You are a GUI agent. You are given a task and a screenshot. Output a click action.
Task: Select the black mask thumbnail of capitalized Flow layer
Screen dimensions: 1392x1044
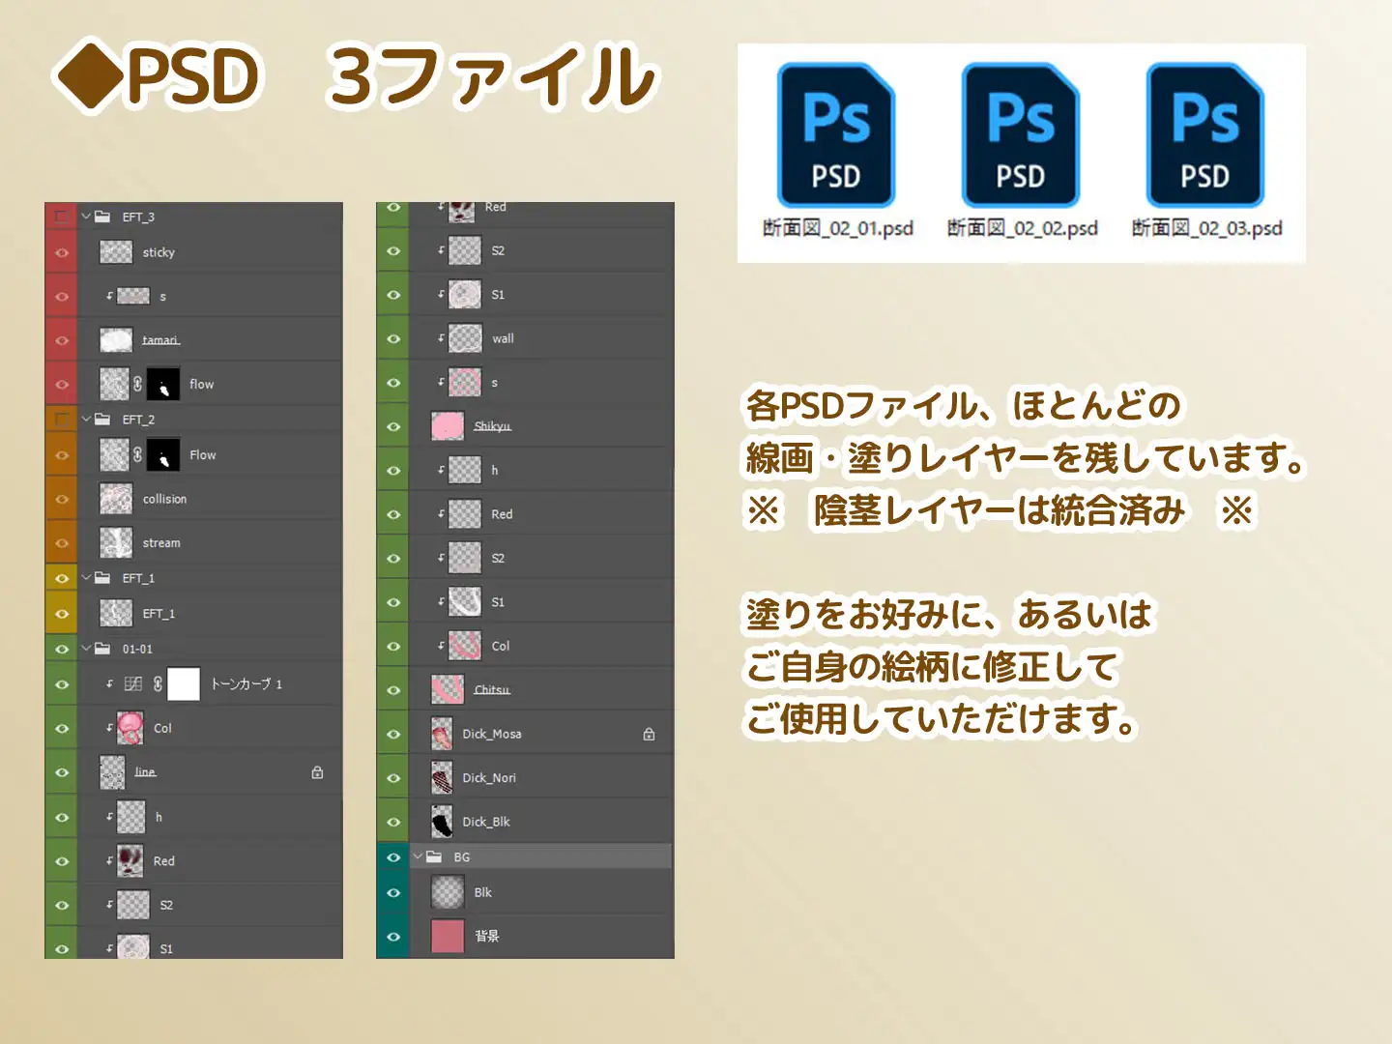coord(163,454)
